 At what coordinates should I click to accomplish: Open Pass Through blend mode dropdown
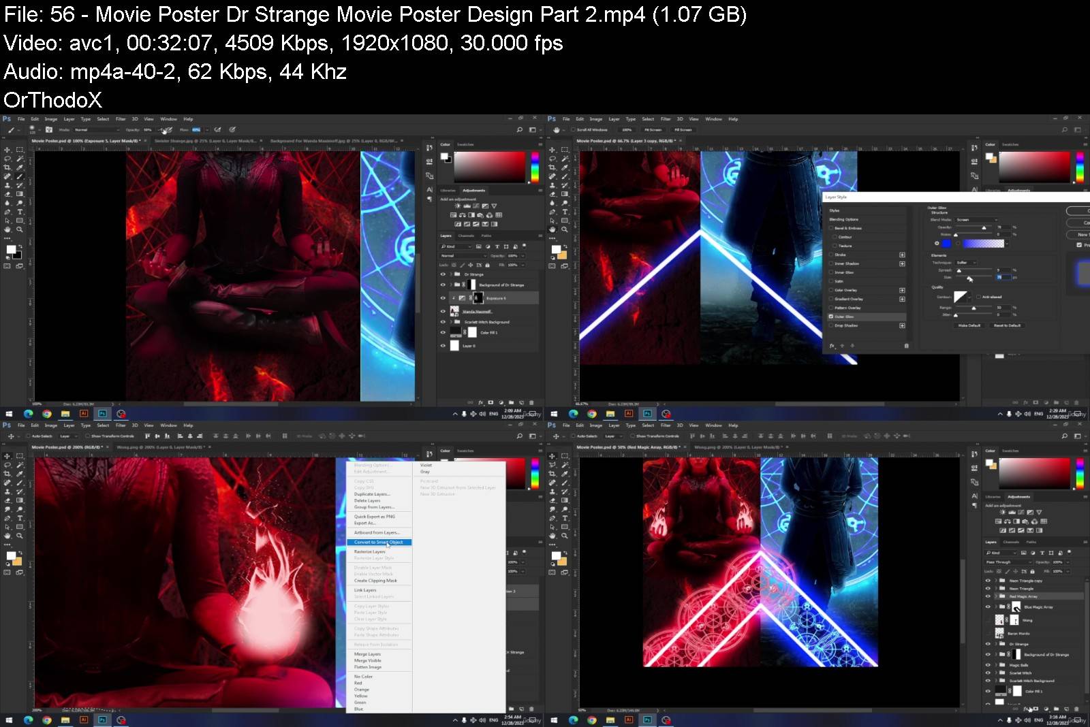point(1009,562)
